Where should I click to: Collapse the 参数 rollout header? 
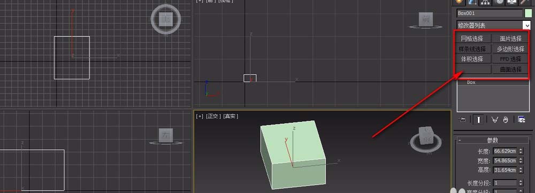pos(492,140)
